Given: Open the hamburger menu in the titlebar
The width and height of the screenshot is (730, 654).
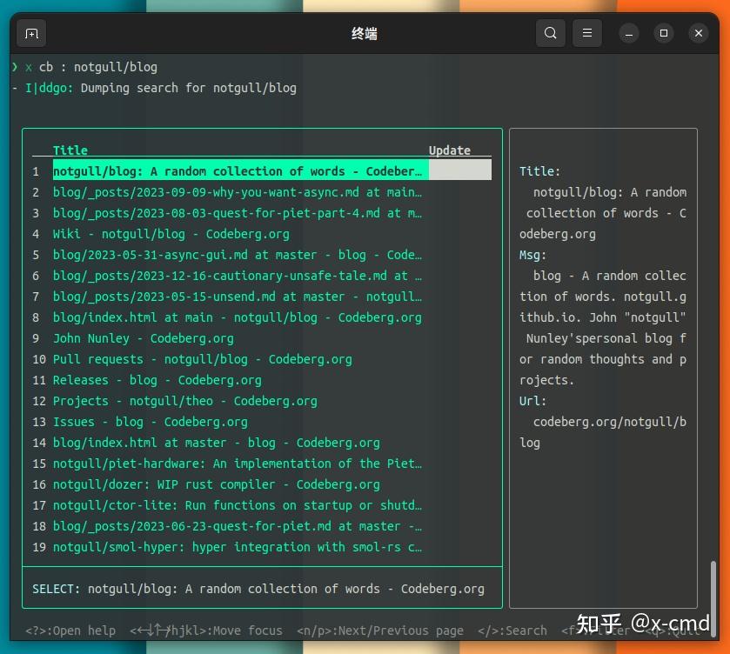Looking at the screenshot, I should pyautogui.click(x=586, y=32).
